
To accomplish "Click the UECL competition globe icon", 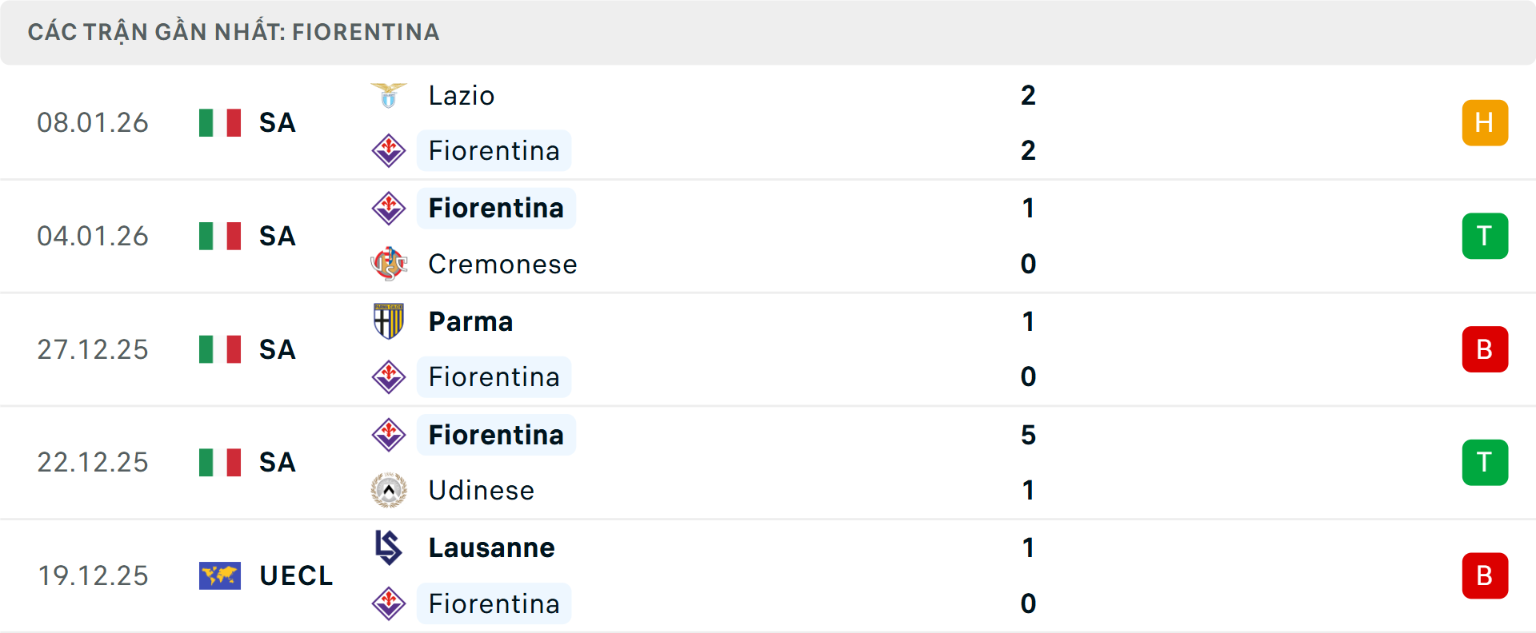I will pos(220,575).
